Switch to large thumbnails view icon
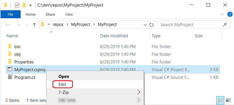Viewport: 234px width, 105px height. tap(228, 100)
